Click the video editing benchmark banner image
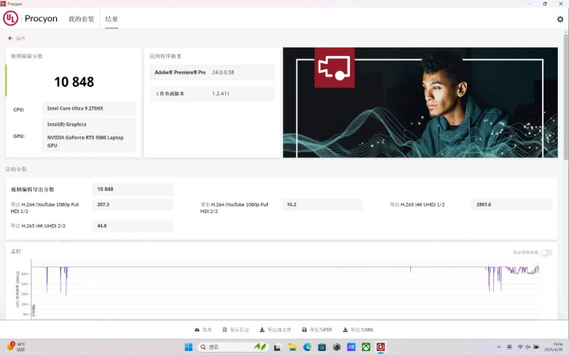The height and width of the screenshot is (355, 569). pos(420,103)
